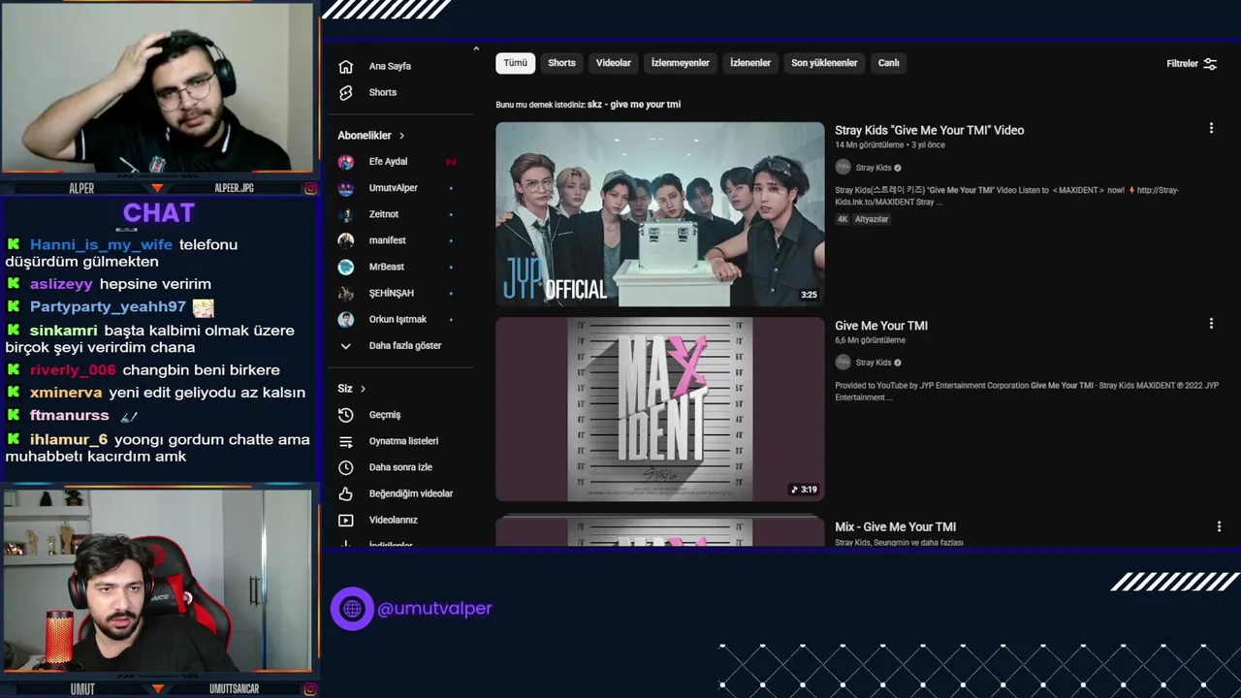Click chat username ihlamur_6
Screen dimensions: 1241x698
click(x=69, y=439)
